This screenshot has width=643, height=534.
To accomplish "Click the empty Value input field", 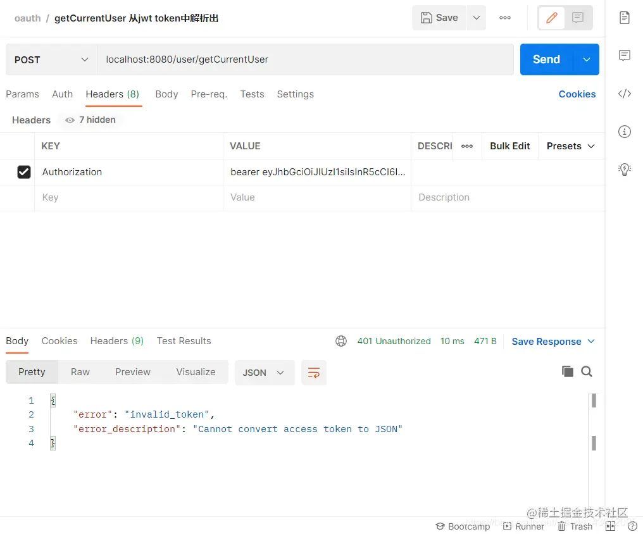I will 317,197.
